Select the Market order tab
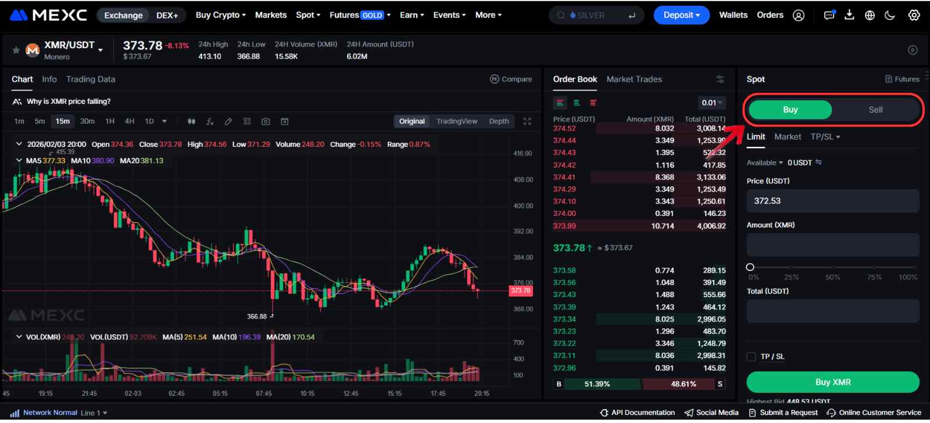This screenshot has height=423, width=930. coord(788,137)
